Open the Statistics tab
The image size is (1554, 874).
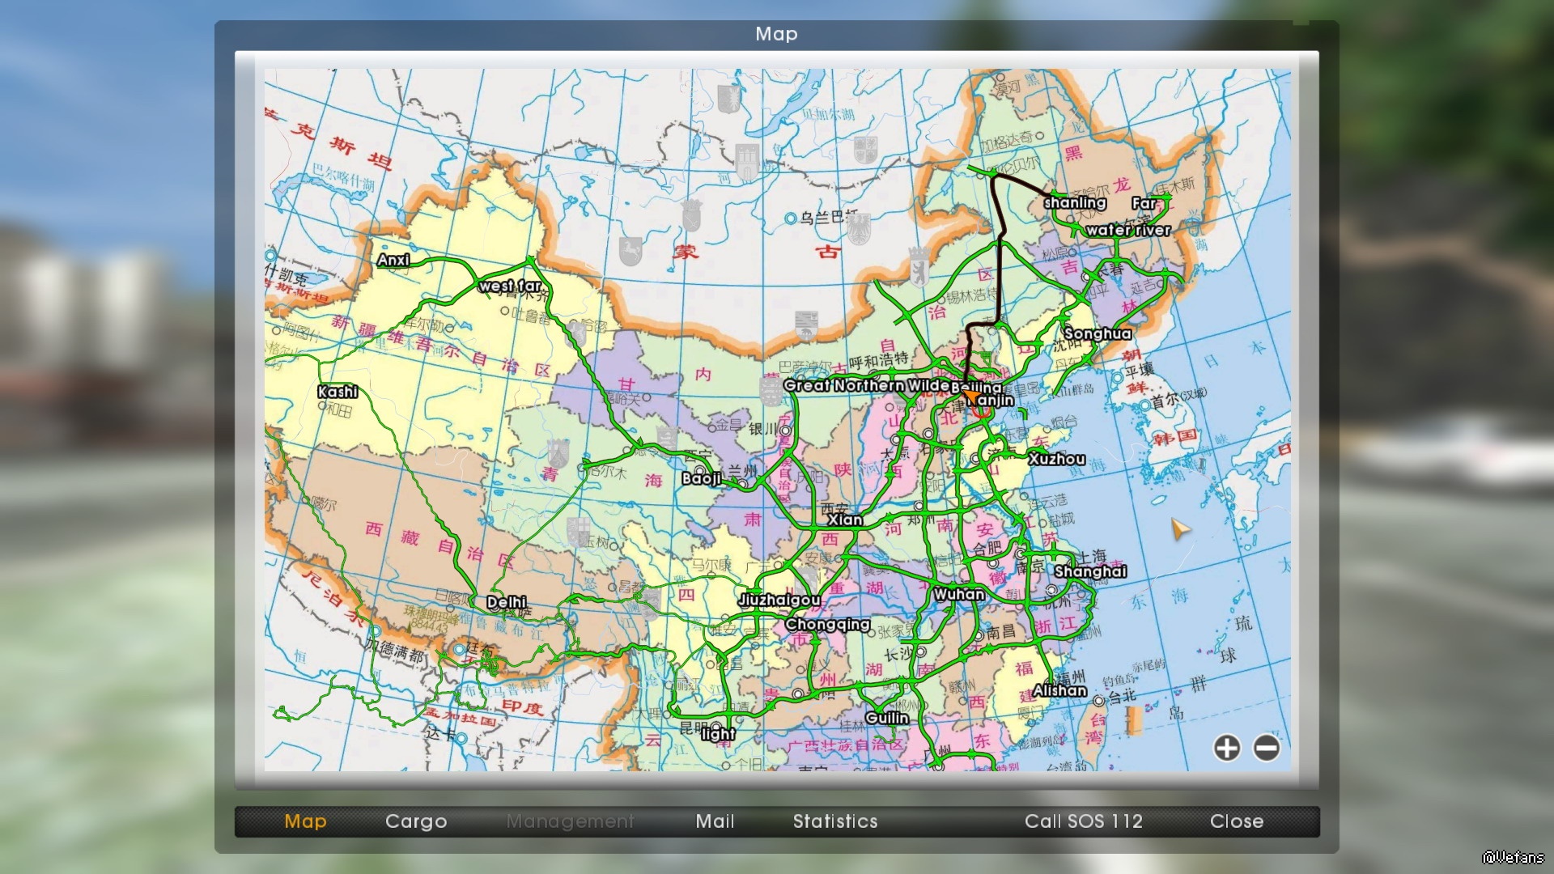click(x=834, y=821)
